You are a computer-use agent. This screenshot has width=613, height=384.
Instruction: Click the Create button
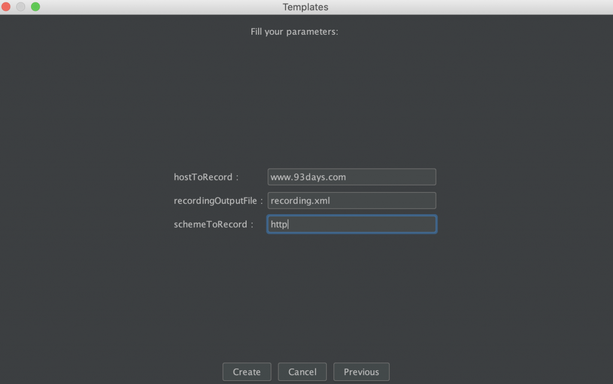(247, 371)
